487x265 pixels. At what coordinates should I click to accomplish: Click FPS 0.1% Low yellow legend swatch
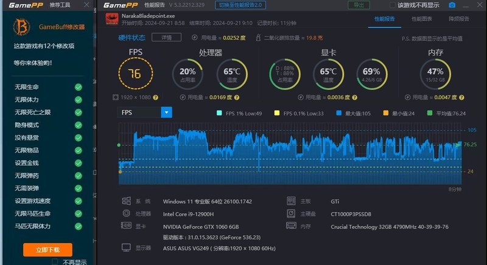277,113
